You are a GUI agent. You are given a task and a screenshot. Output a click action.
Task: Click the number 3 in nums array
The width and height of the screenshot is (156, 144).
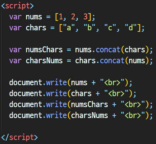86,17
